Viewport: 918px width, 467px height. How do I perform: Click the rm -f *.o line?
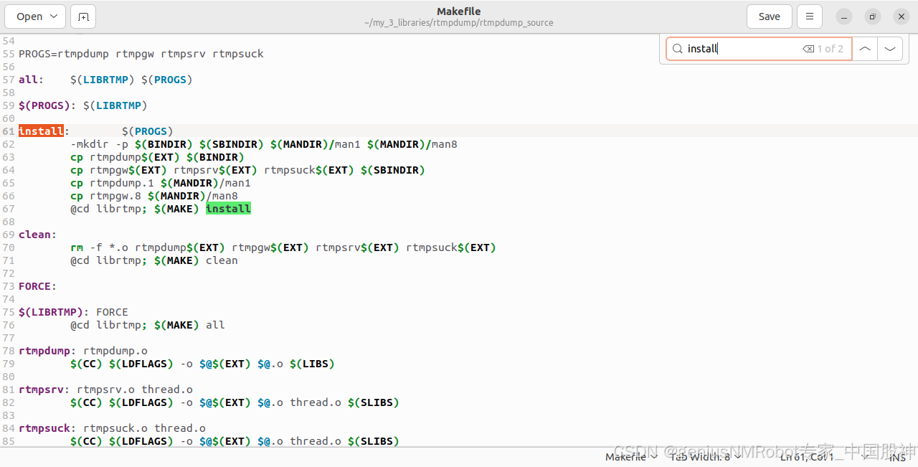point(283,247)
